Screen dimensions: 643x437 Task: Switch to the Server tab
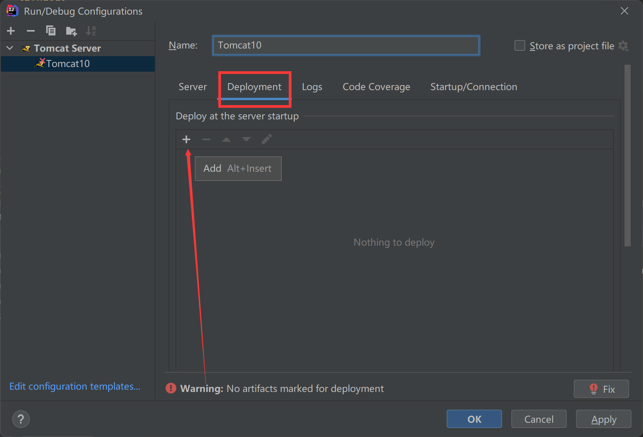pyautogui.click(x=193, y=87)
